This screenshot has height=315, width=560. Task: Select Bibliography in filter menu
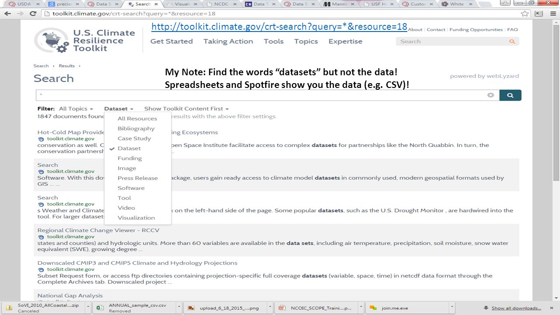click(137, 129)
